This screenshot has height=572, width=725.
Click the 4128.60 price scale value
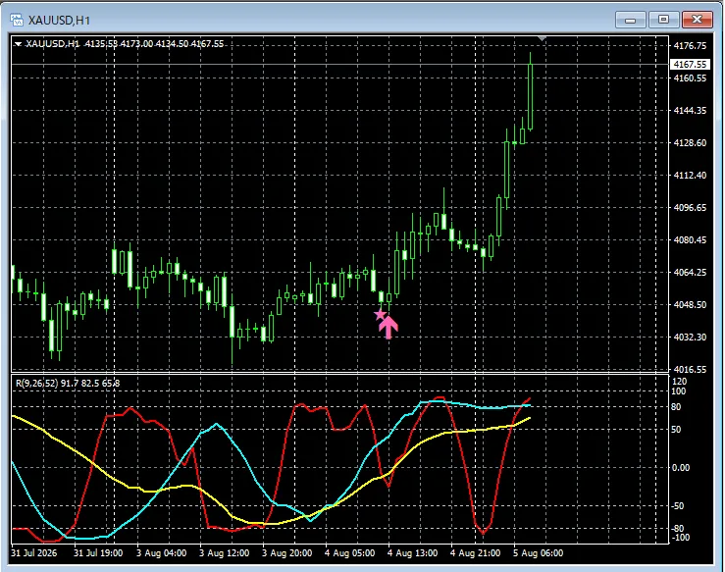(690, 142)
